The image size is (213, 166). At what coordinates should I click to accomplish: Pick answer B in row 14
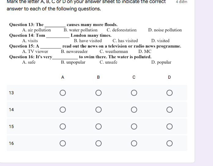(98, 110)
